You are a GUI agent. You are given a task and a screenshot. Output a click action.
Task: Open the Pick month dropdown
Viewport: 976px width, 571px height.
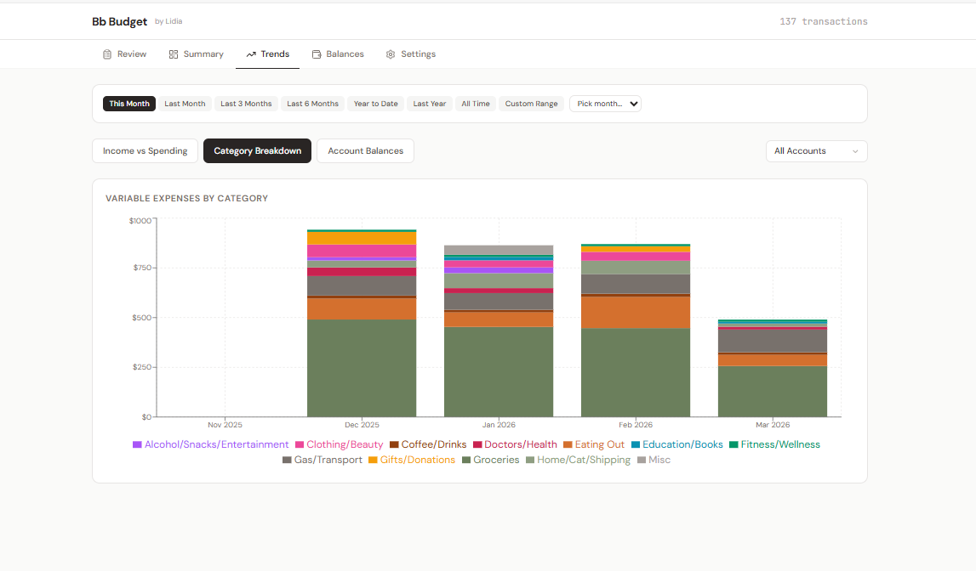pos(605,103)
